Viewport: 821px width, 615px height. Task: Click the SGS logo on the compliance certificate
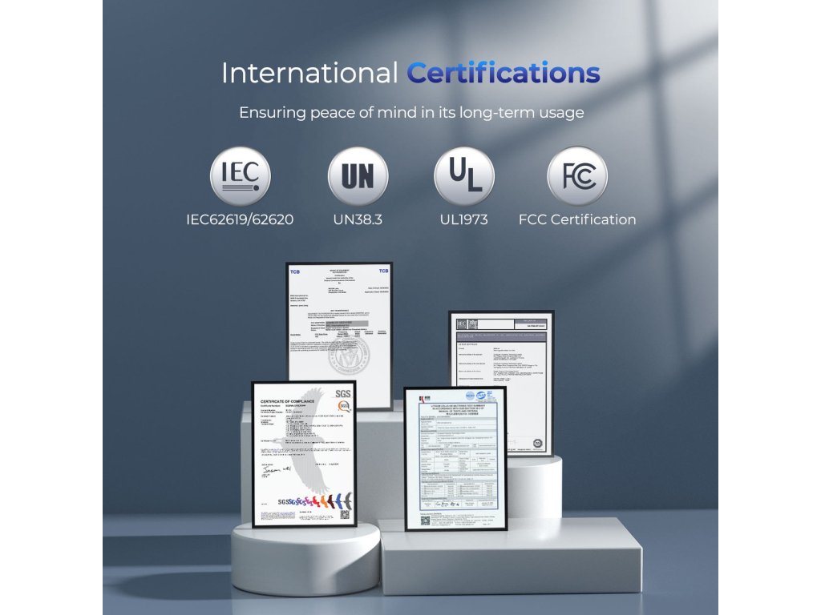pyautogui.click(x=343, y=394)
